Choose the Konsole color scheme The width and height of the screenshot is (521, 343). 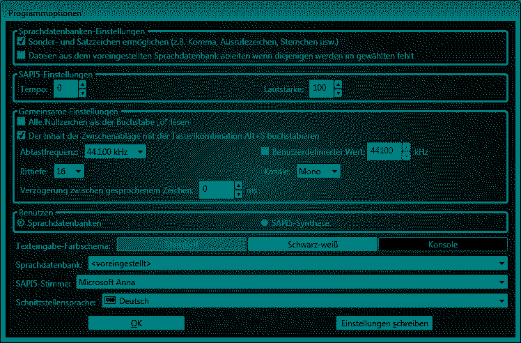443,244
